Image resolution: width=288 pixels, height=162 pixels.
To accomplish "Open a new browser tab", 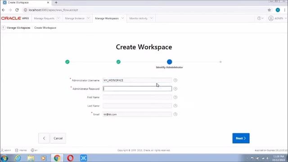I will (x=56, y=3).
